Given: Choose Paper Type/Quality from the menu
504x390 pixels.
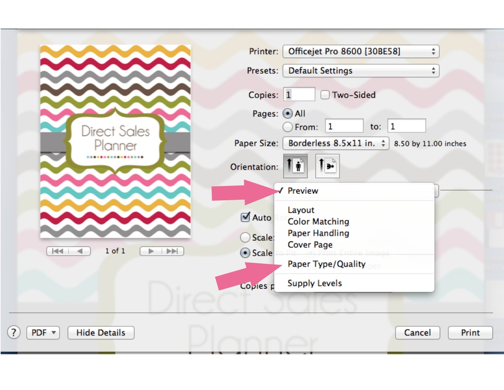Looking at the screenshot, I should [326, 264].
